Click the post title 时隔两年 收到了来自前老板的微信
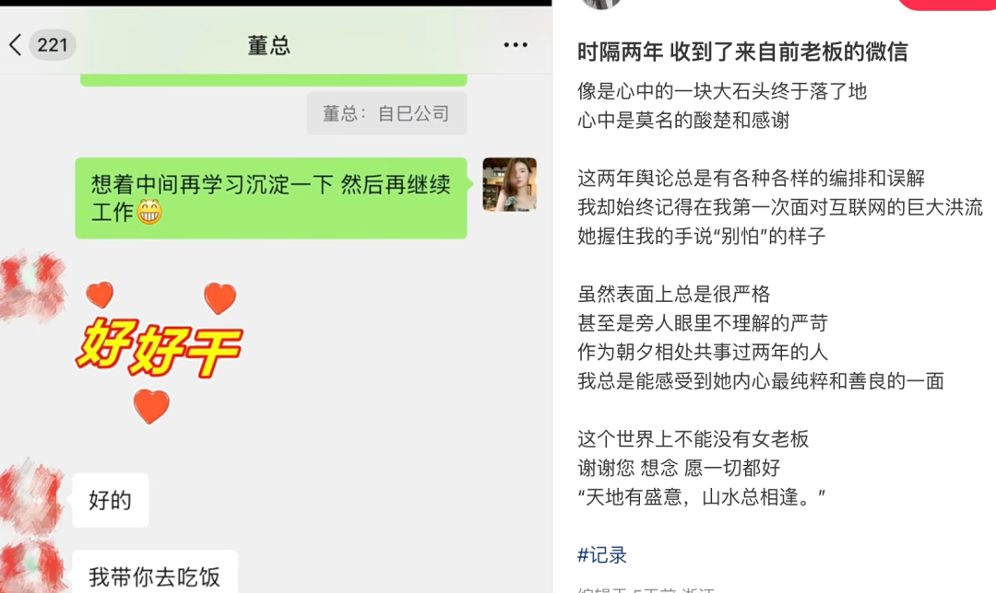This screenshot has height=593, width=996. click(742, 52)
